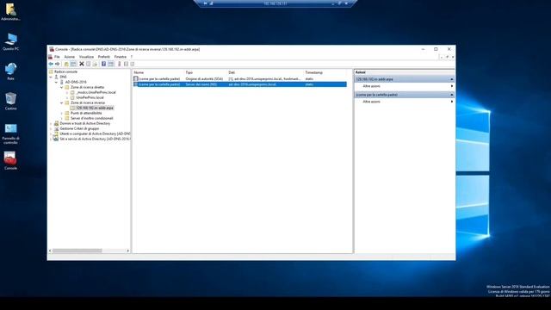Open the File menu
This screenshot has width=551, height=310.
pos(57,57)
